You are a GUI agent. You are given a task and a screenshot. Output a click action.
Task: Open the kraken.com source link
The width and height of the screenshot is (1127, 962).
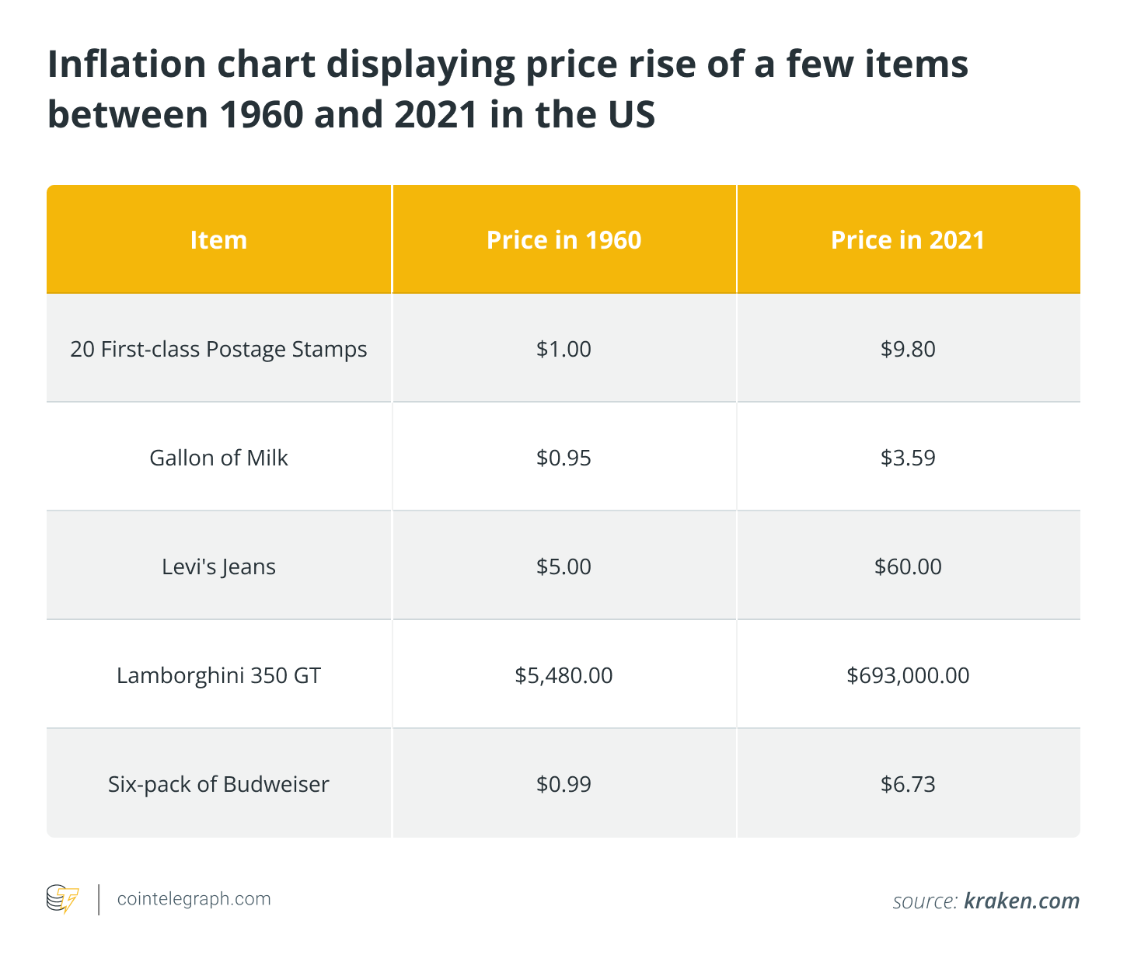coord(1021,901)
